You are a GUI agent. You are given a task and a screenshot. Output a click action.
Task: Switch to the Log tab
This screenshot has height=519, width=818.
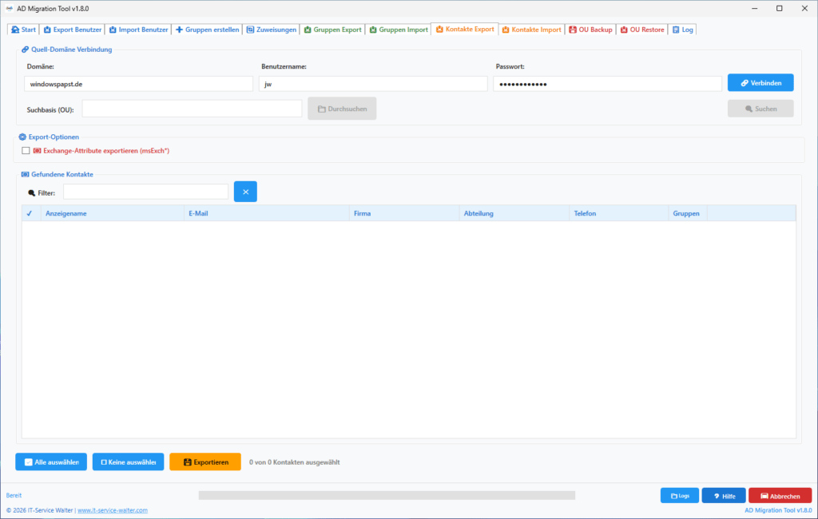682,30
